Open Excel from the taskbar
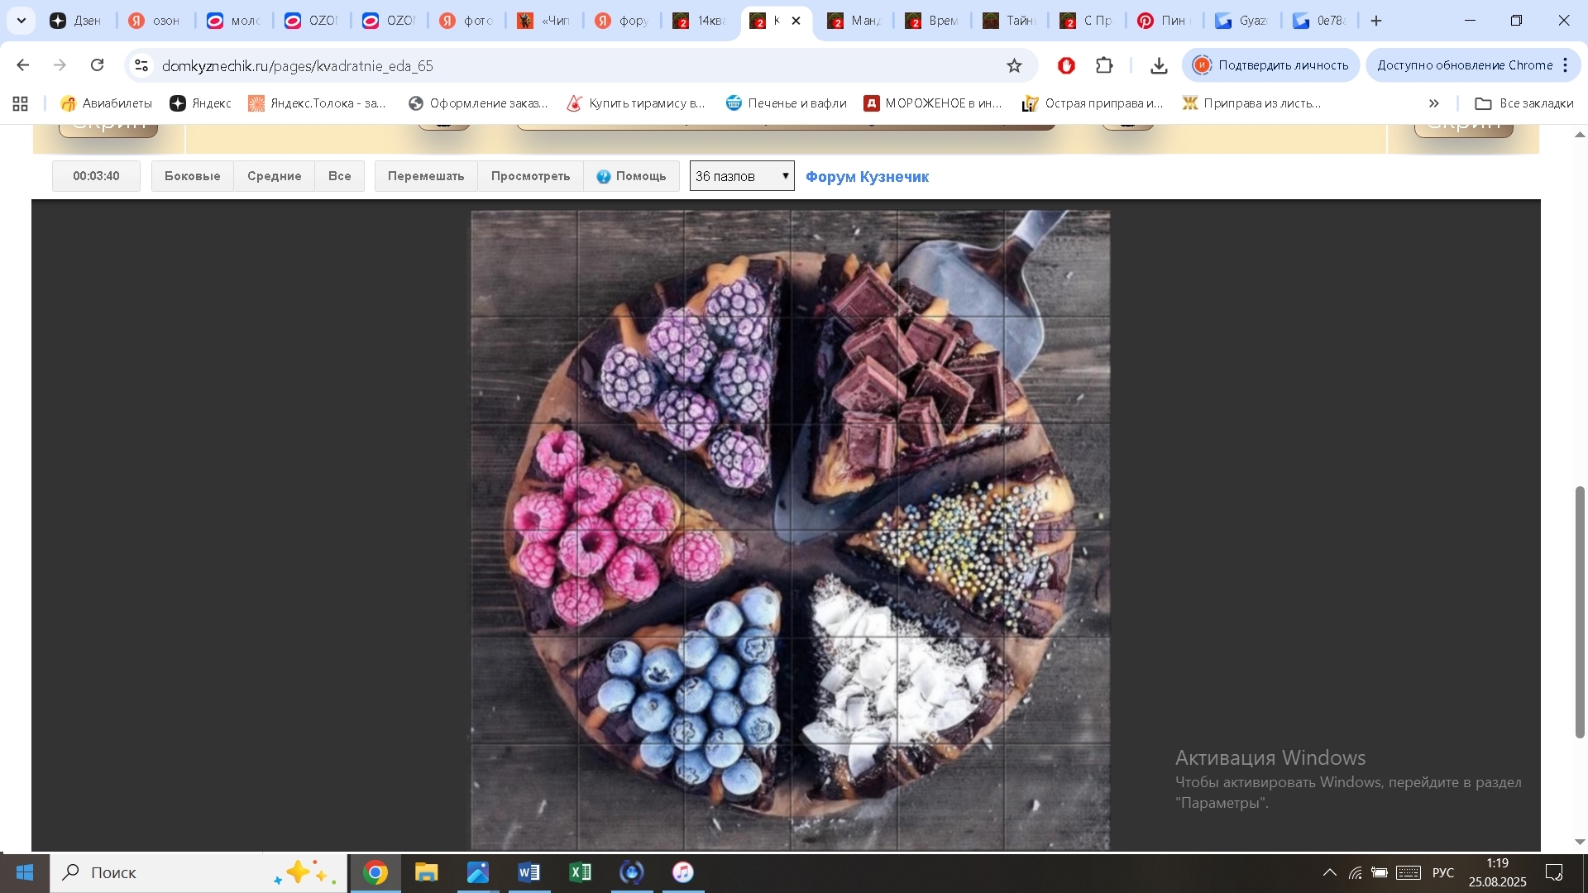Screen dimensions: 1588x893 point(581,872)
